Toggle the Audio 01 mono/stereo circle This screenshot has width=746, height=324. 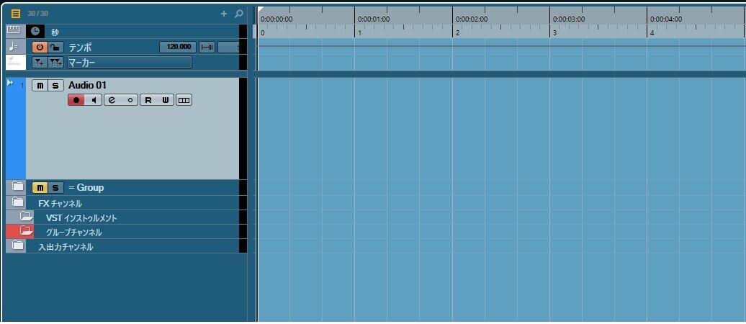point(130,100)
